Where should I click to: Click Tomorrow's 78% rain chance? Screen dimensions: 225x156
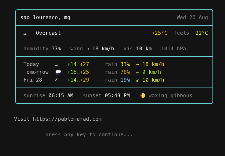(125, 72)
